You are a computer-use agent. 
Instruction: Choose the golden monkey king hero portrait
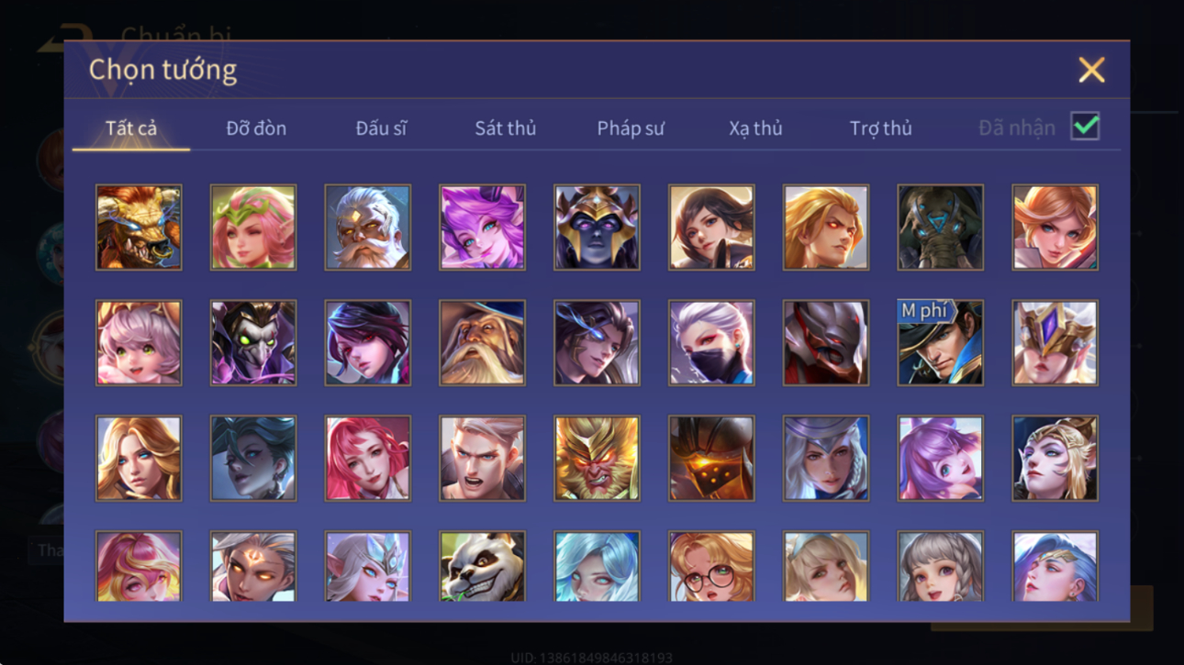point(597,458)
